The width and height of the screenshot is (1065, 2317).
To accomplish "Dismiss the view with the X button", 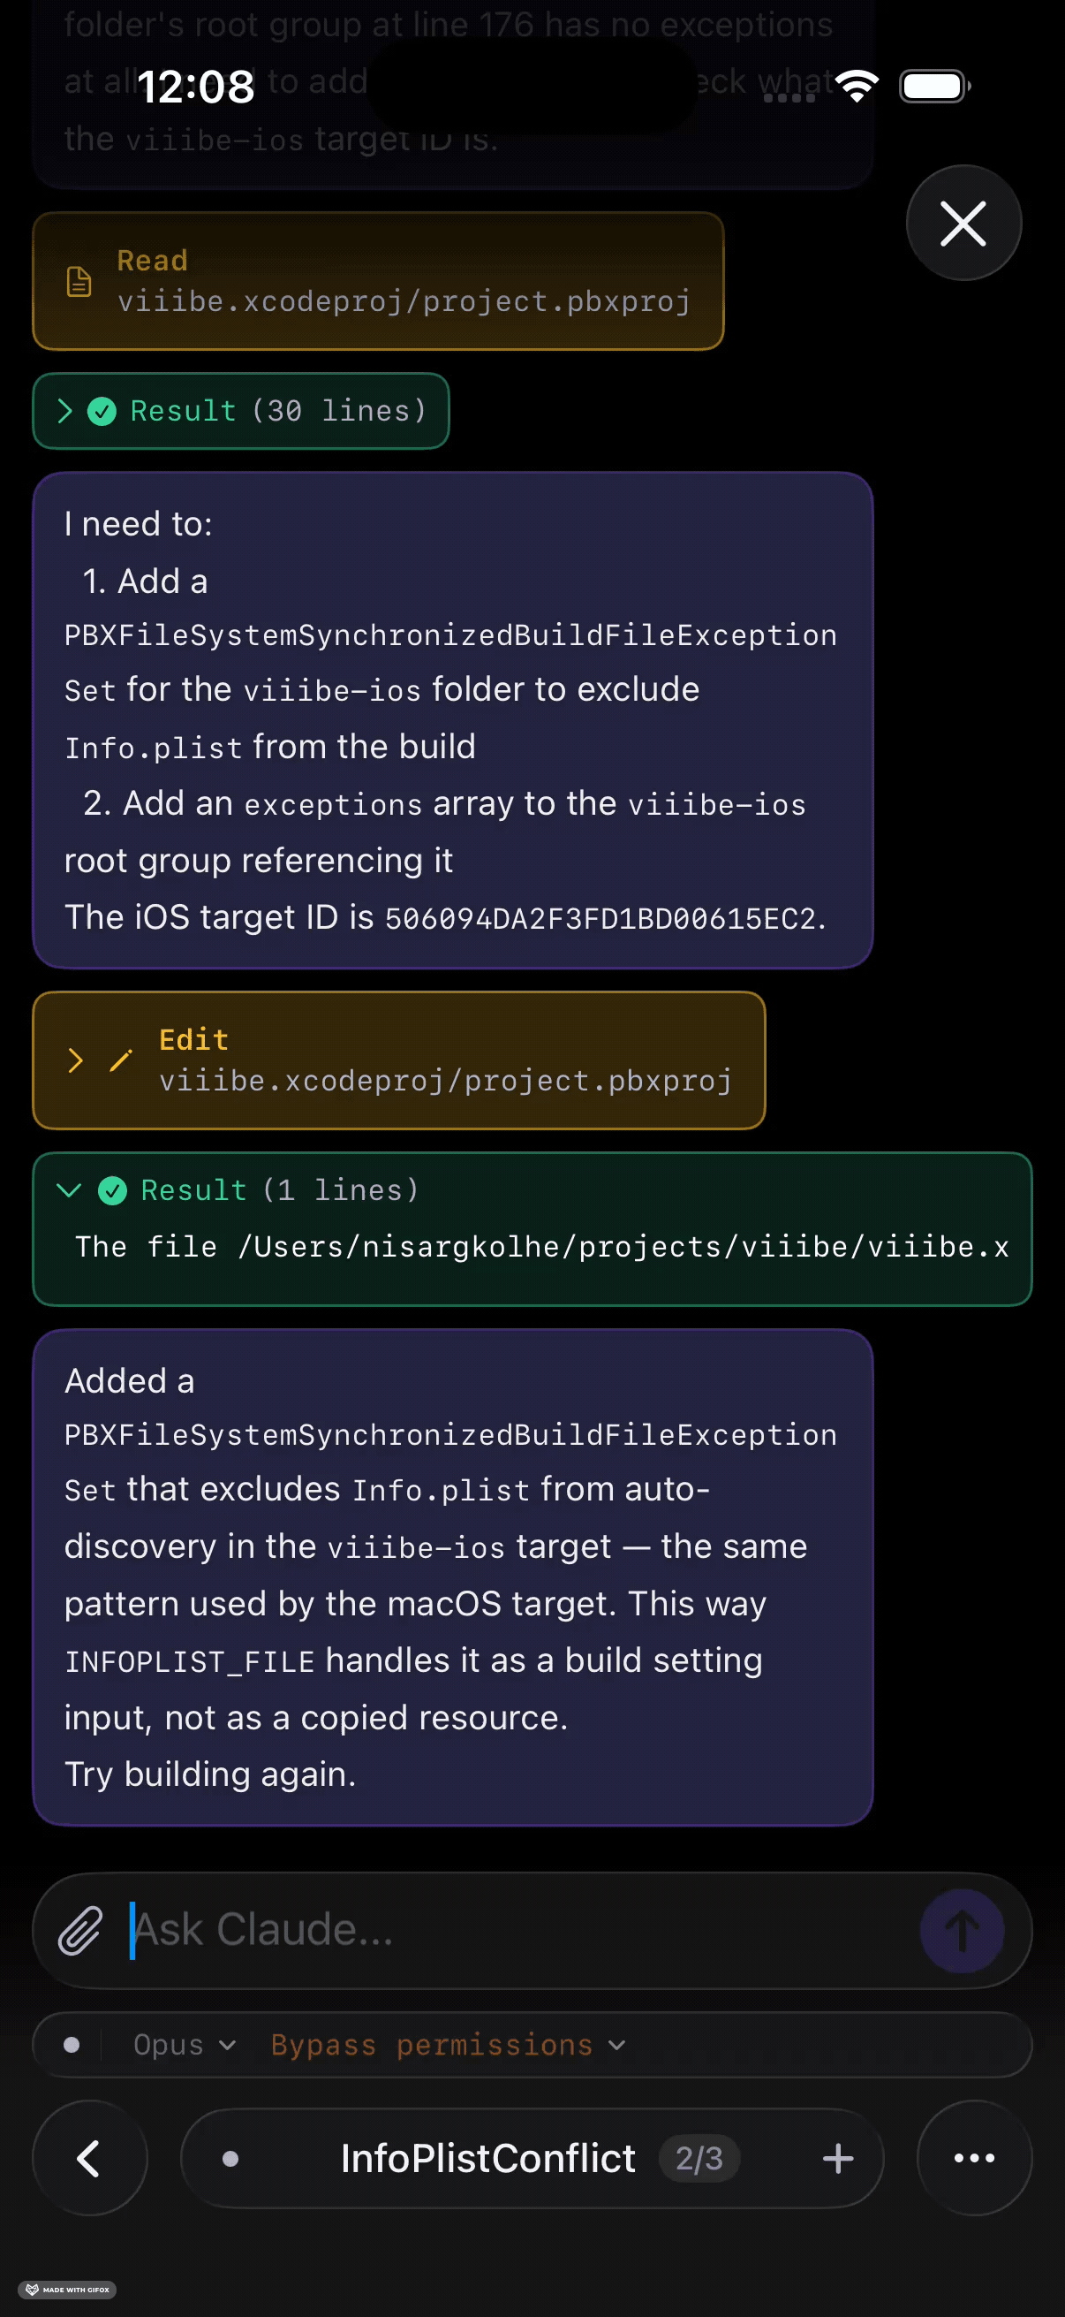I will point(963,223).
